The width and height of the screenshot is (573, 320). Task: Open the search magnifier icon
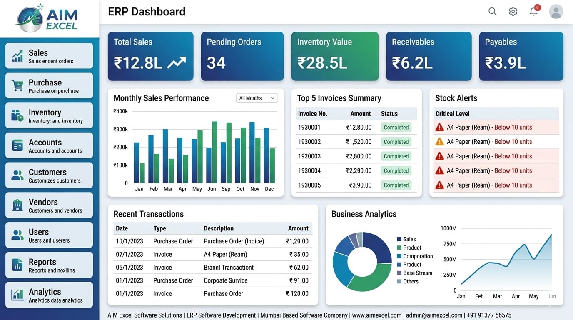point(493,12)
